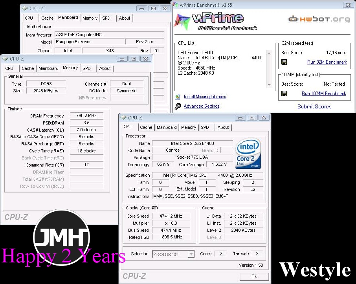Click the CPU List scroll down arrow

coord(269,85)
